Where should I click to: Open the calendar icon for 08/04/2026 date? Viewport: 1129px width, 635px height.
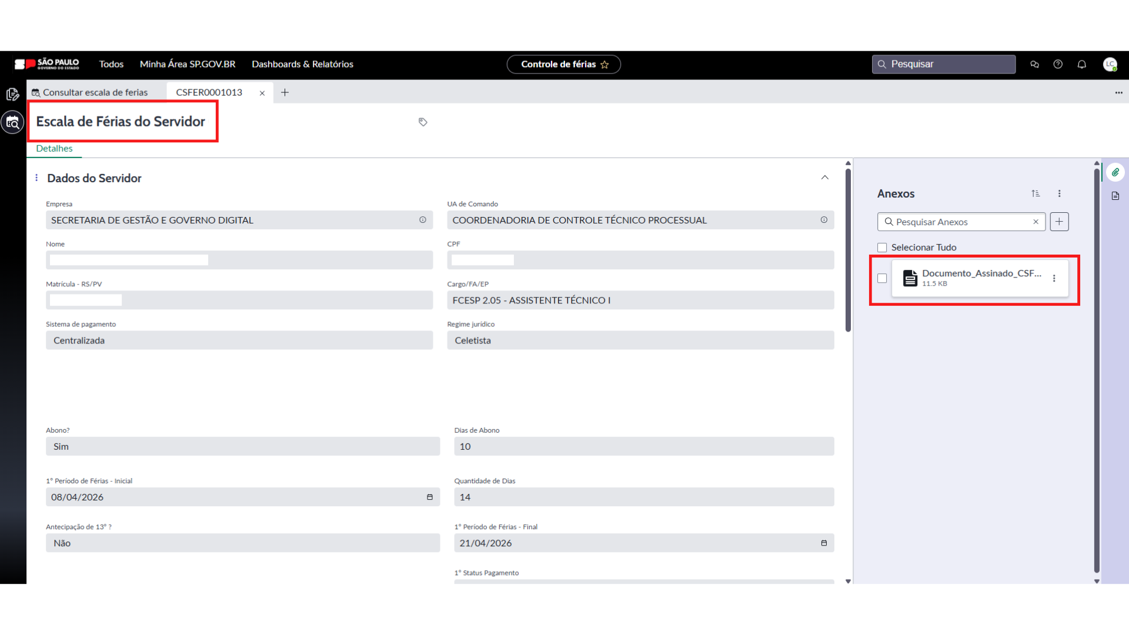tap(430, 497)
